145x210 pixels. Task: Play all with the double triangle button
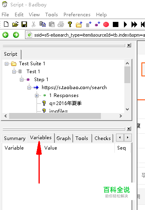tap(134, 25)
